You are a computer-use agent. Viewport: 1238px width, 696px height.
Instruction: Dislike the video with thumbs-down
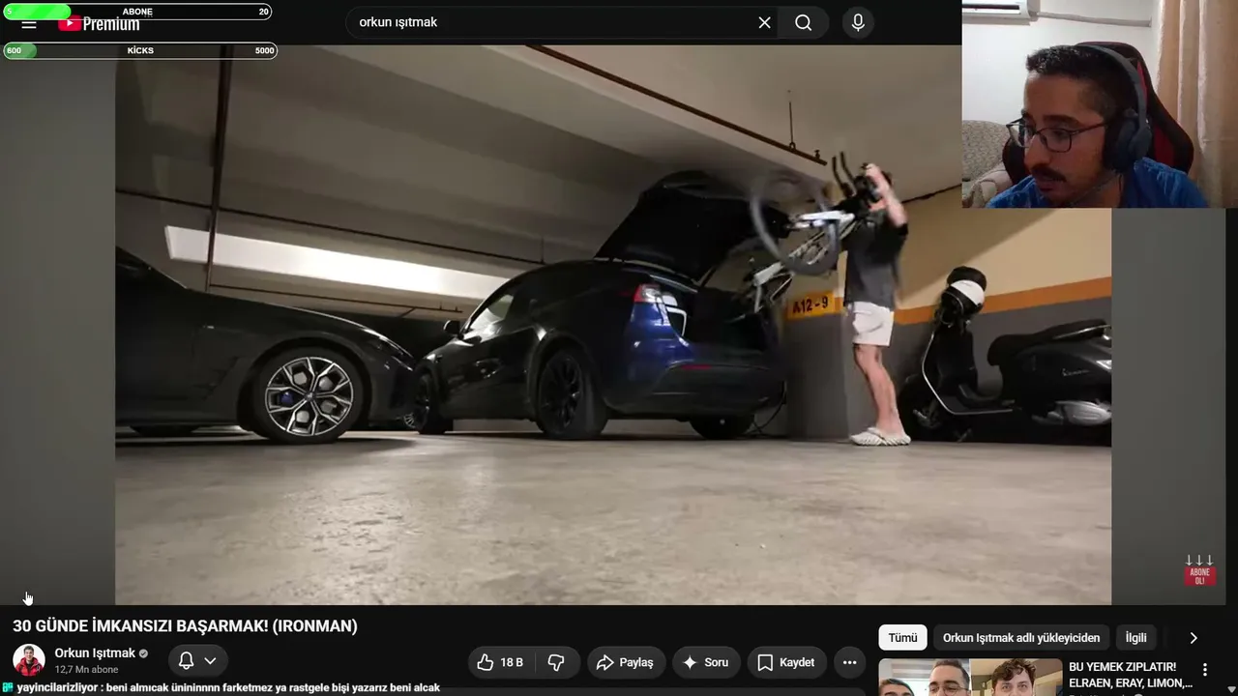[557, 662]
